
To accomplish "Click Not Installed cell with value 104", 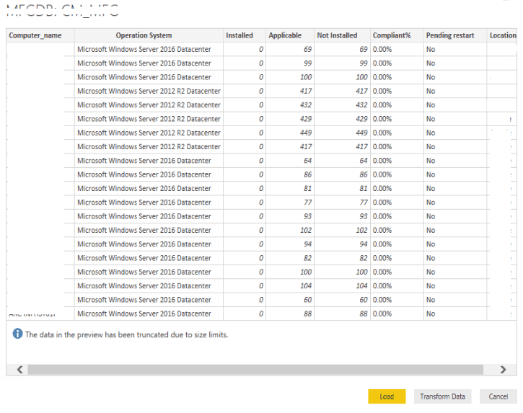I will [x=342, y=286].
